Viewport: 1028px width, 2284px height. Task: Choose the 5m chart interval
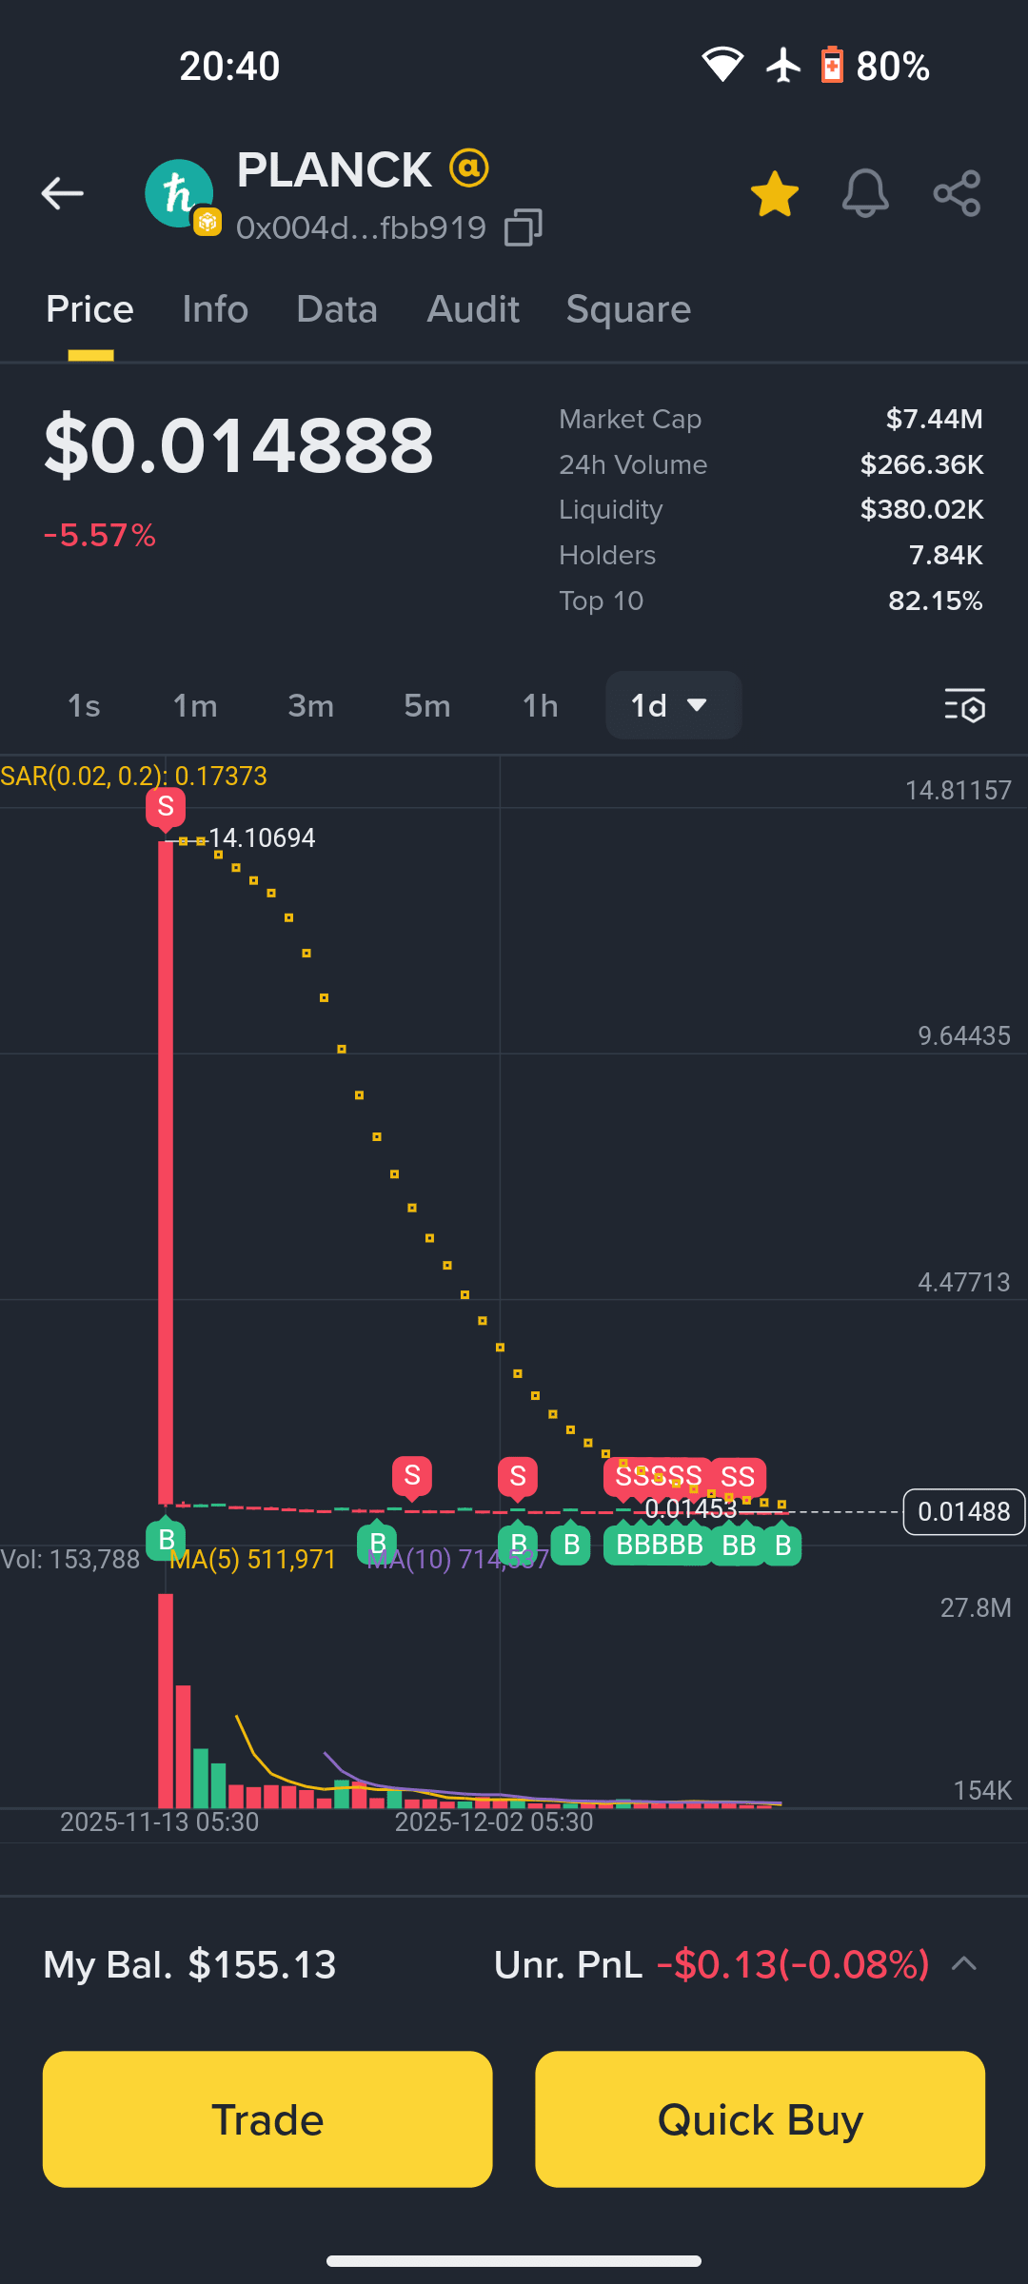[x=426, y=706]
